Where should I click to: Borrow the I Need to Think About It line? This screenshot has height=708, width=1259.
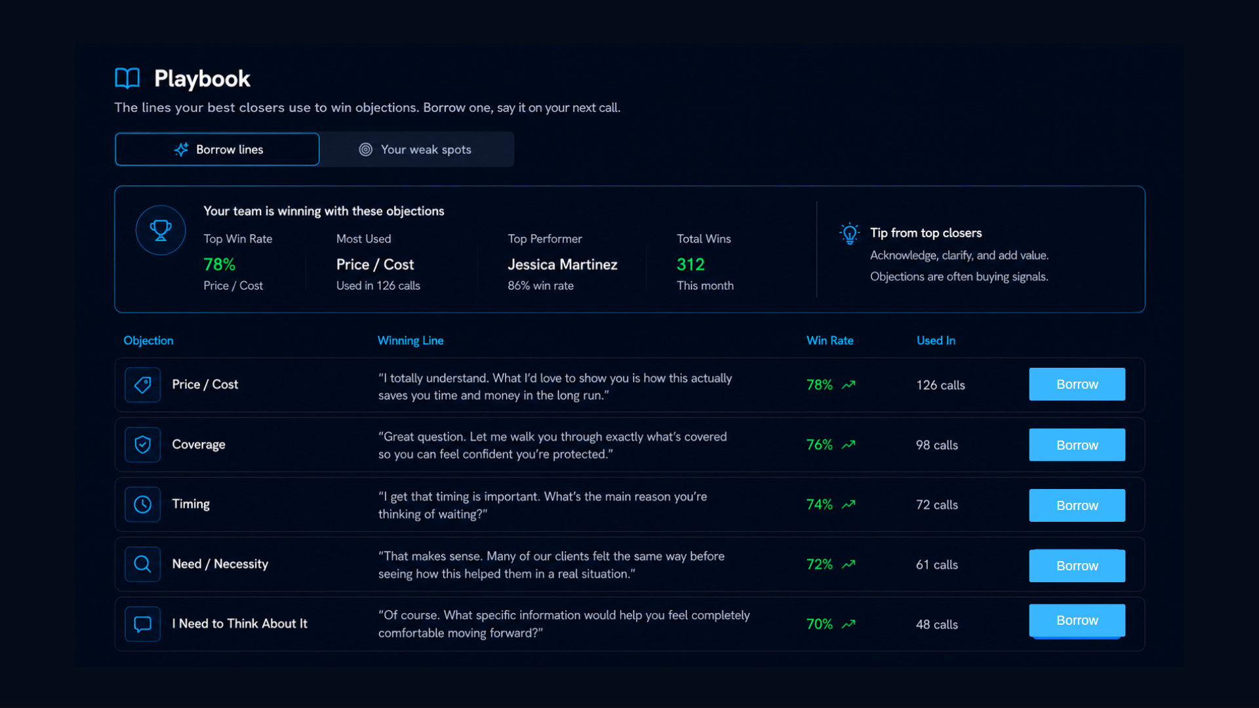click(x=1077, y=620)
